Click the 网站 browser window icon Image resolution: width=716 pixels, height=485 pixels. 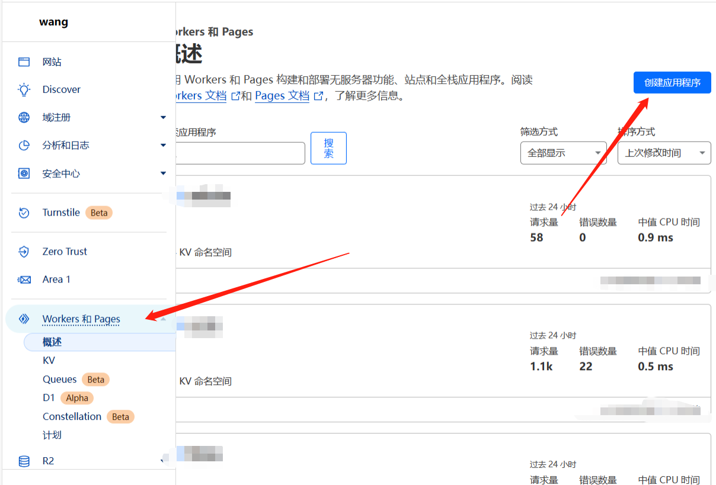(24, 62)
